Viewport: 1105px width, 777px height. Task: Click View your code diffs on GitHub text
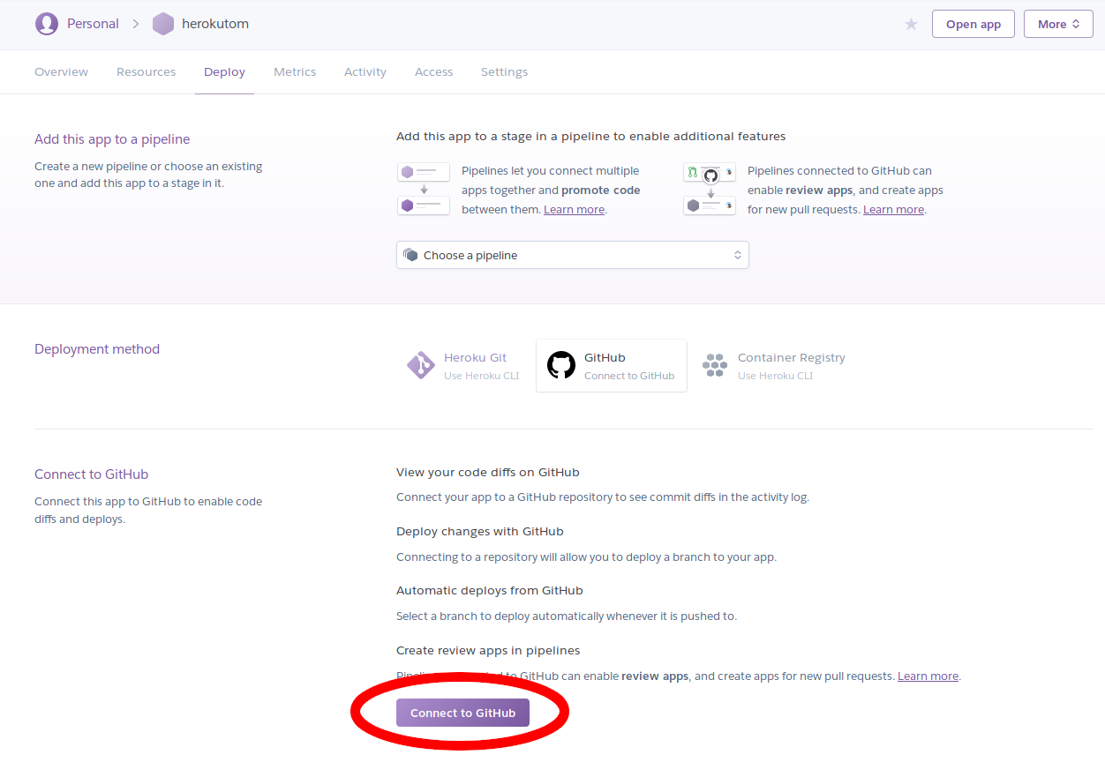(x=488, y=473)
